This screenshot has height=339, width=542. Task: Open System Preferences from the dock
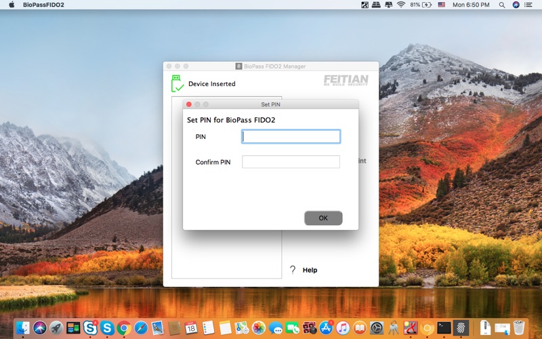click(377, 327)
